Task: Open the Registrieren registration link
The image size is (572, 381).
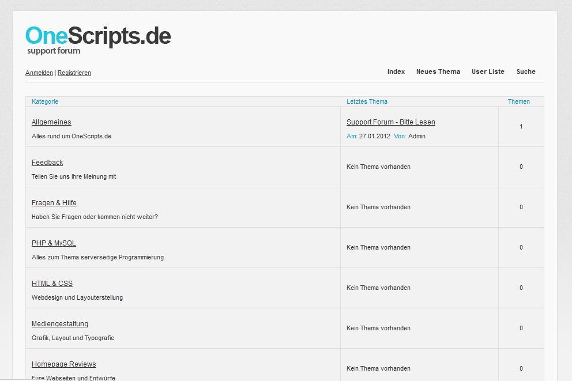Action: (74, 73)
